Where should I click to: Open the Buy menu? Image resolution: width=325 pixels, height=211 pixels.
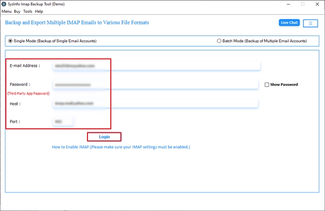coord(17,12)
